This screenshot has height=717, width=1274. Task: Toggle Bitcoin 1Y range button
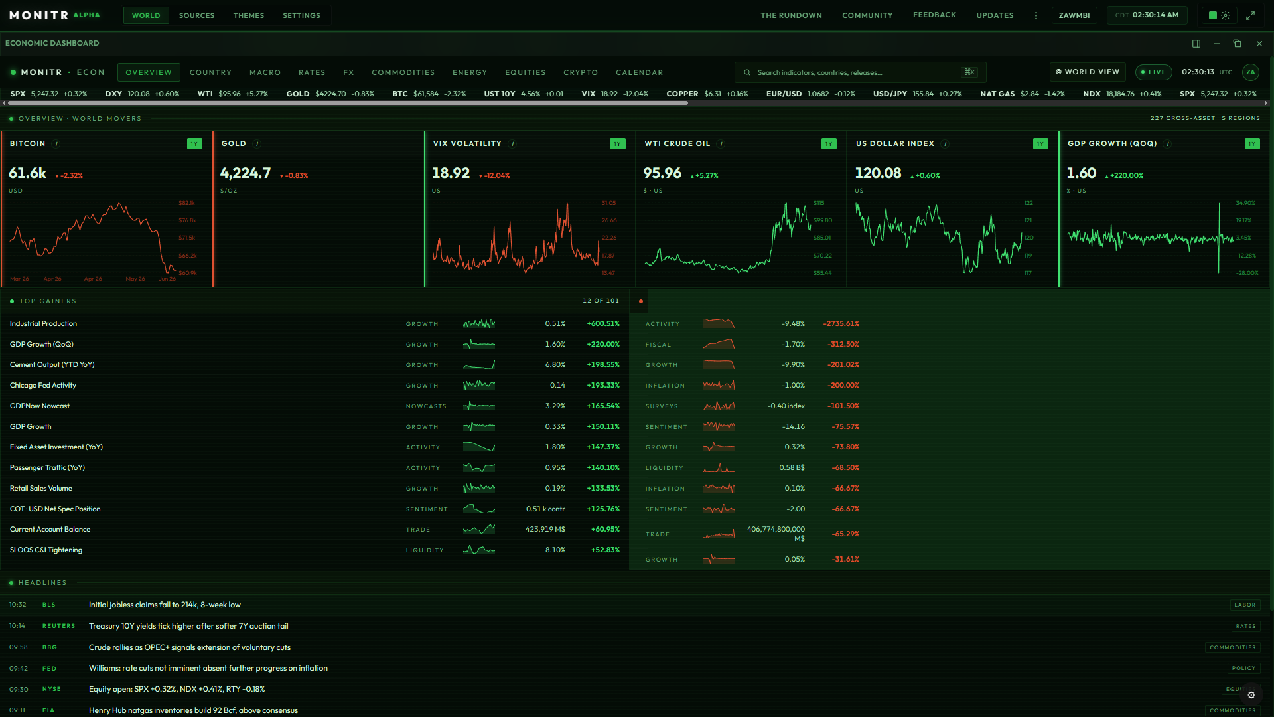point(194,144)
